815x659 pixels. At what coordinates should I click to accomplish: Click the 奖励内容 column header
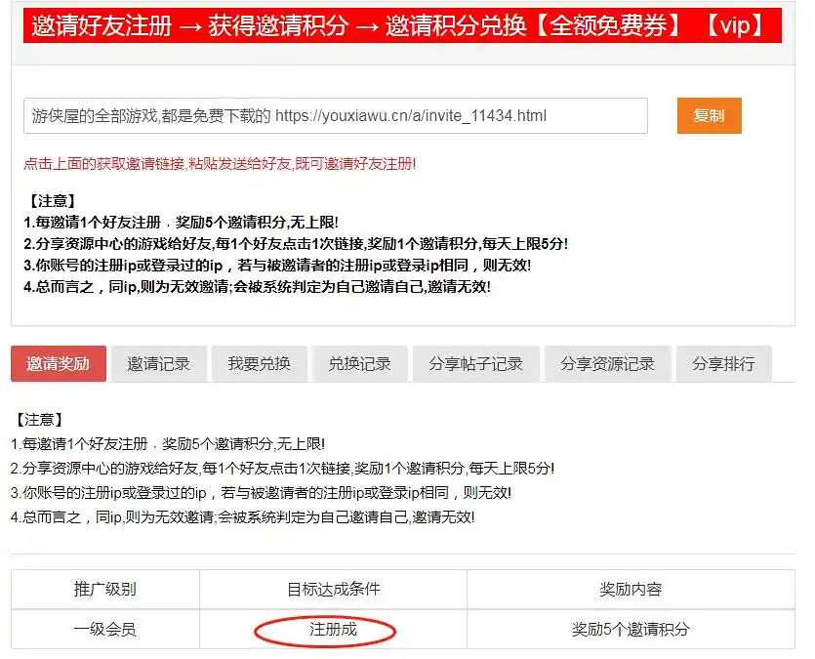[x=630, y=590]
